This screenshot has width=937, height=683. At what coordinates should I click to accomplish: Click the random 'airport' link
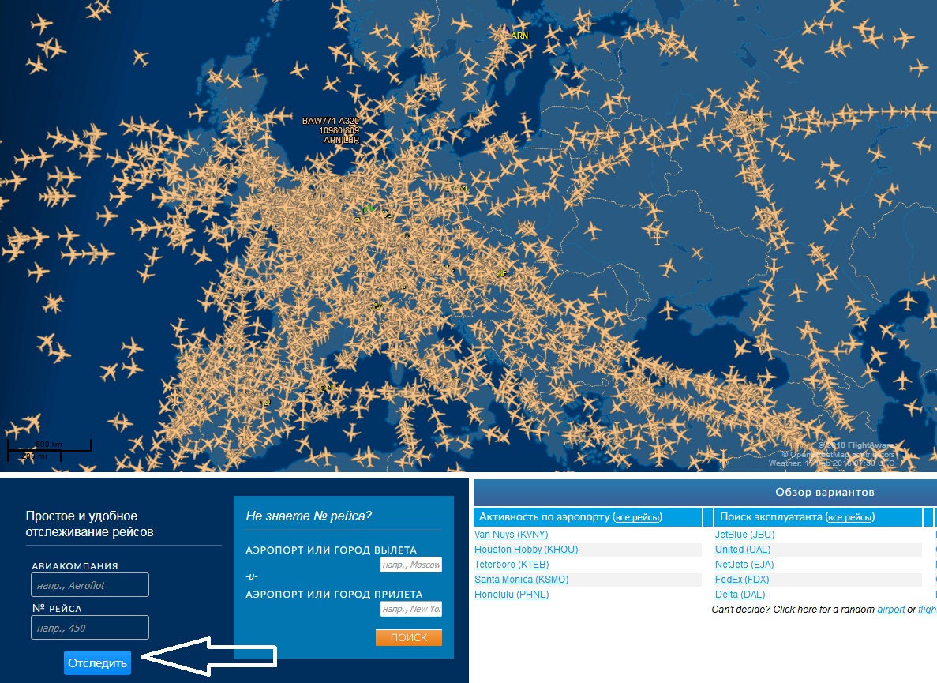click(x=890, y=610)
